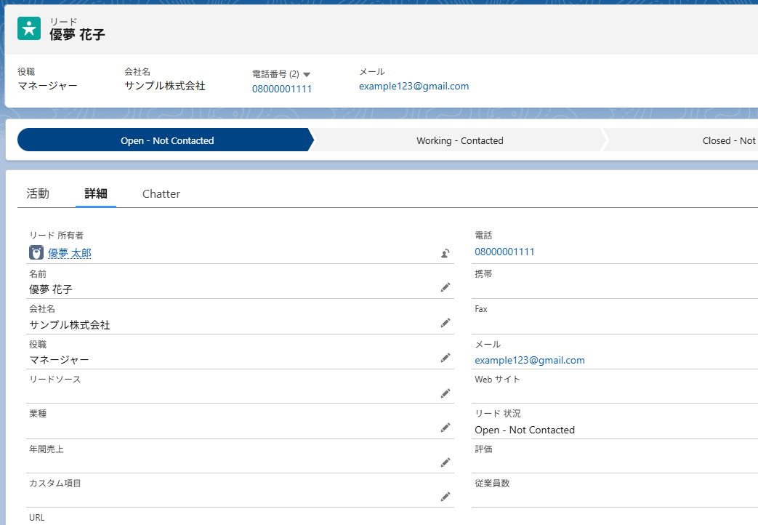Select the Working - Contacted stage

point(459,140)
